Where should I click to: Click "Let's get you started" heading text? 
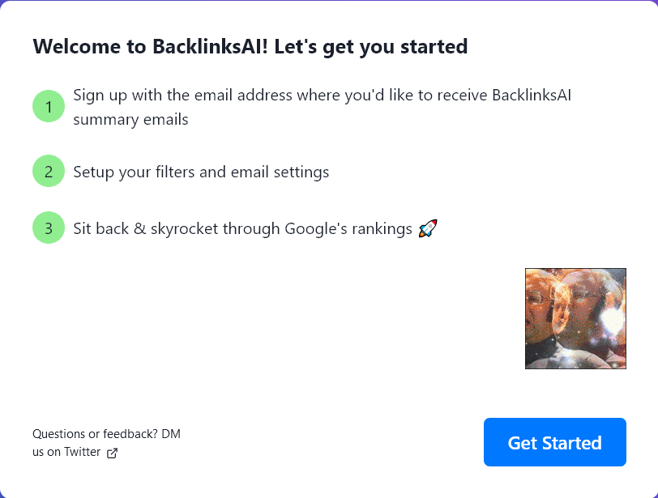pos(370,46)
